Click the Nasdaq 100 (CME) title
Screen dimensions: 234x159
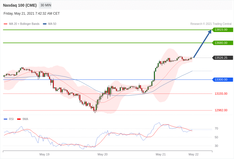[x=20, y=5]
